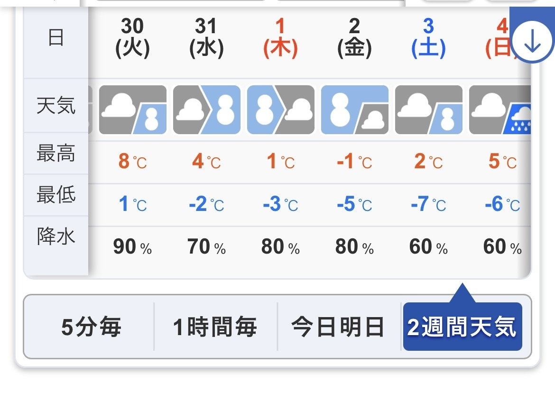
Task: Tap the cloudy-snow icon for Saturday the 3rd
Action: click(429, 110)
